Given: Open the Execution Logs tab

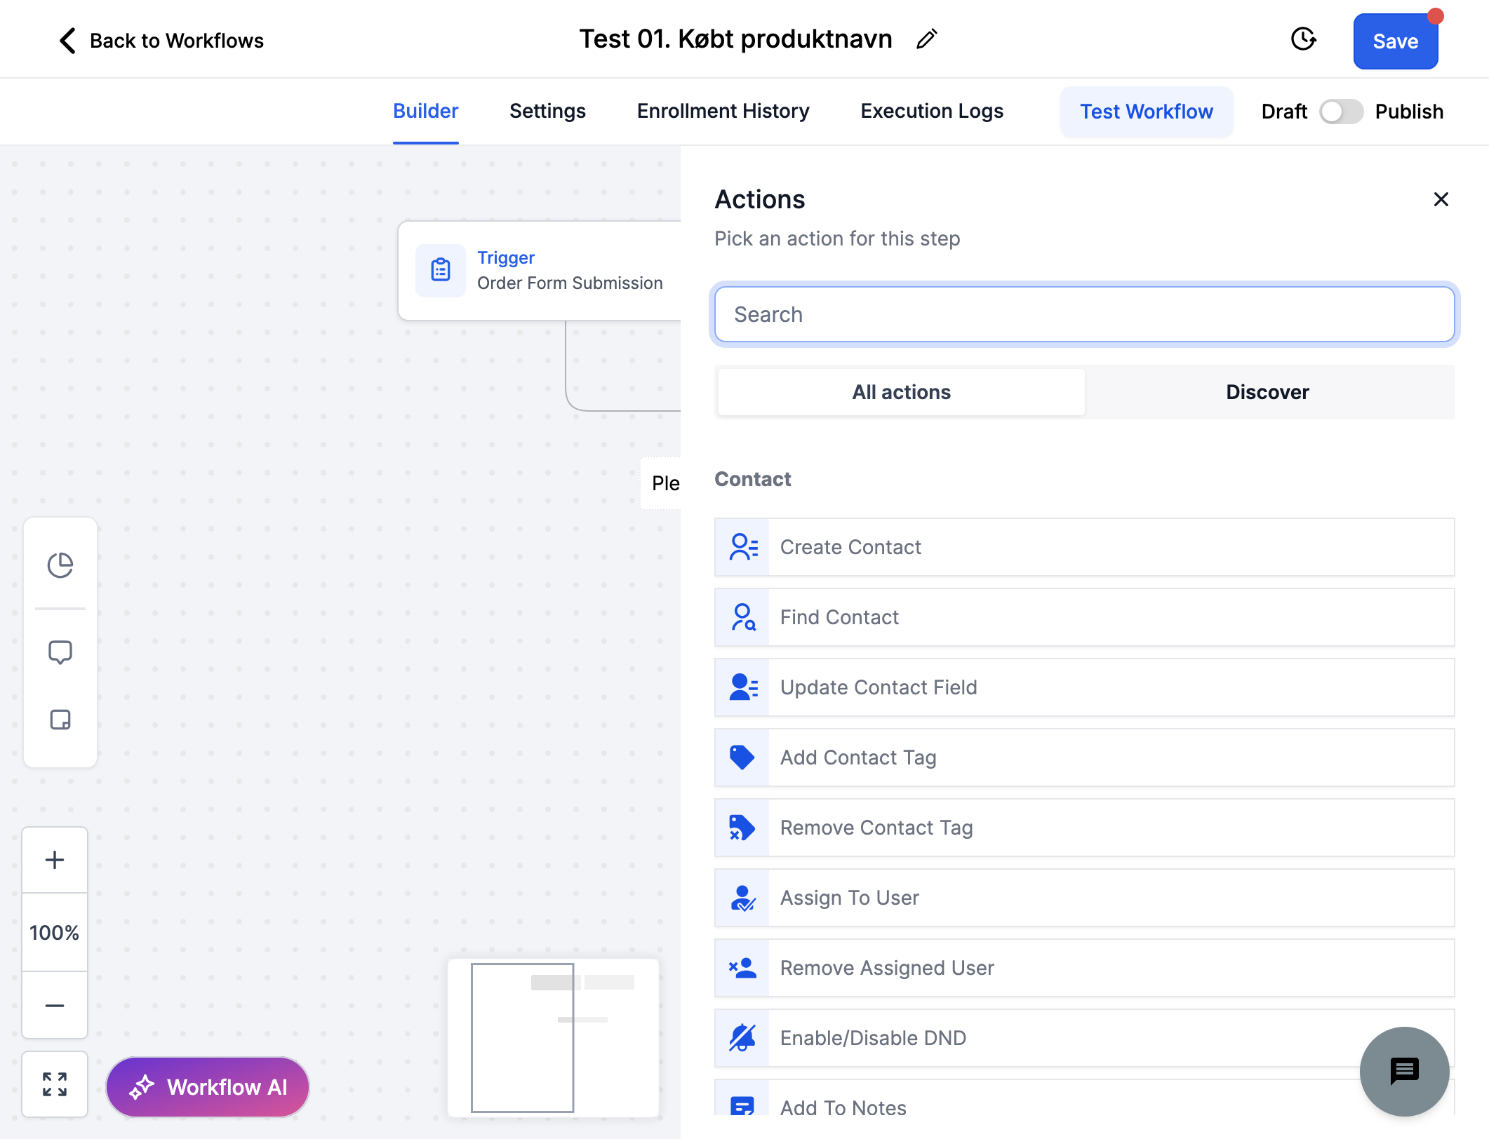Looking at the screenshot, I should 932,111.
